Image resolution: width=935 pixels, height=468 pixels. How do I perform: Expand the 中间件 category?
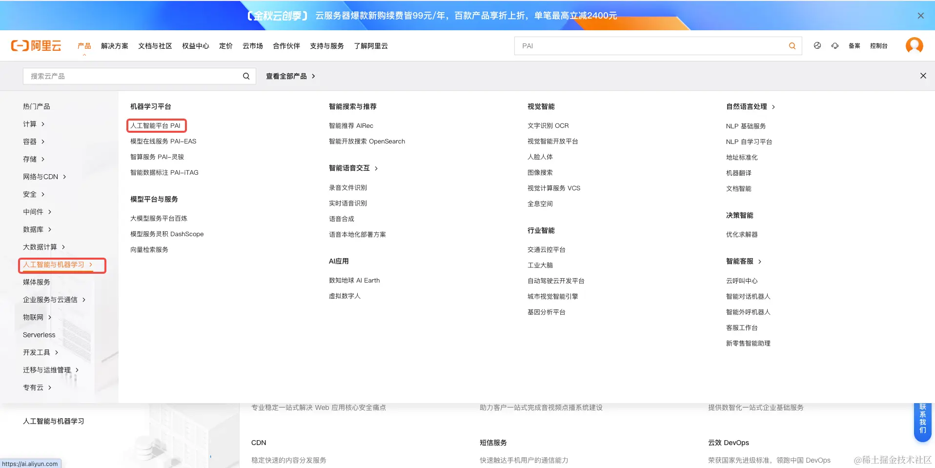click(37, 212)
